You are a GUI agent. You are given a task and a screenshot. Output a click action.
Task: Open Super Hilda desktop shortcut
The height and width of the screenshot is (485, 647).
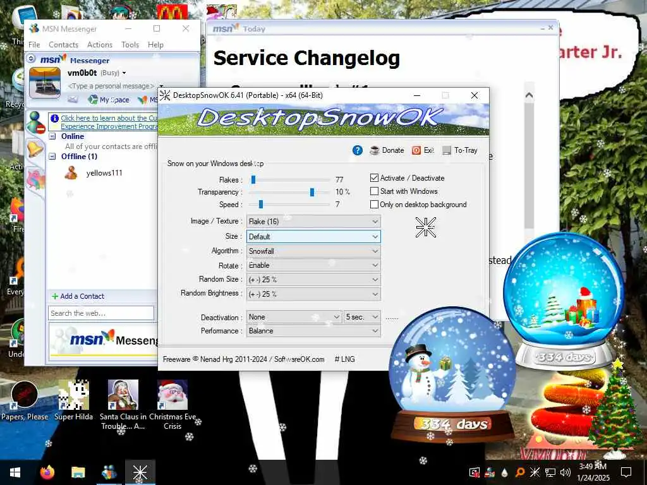pos(73,401)
